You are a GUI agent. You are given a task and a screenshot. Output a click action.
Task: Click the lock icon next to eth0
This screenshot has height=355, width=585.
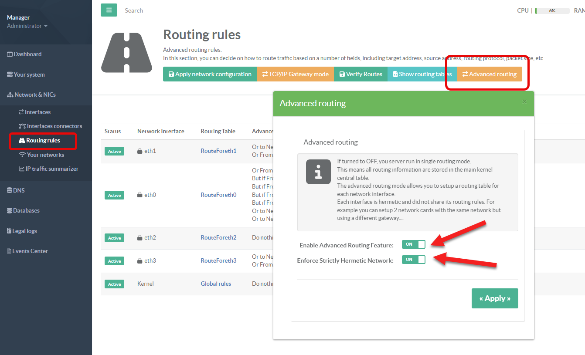pyautogui.click(x=140, y=195)
